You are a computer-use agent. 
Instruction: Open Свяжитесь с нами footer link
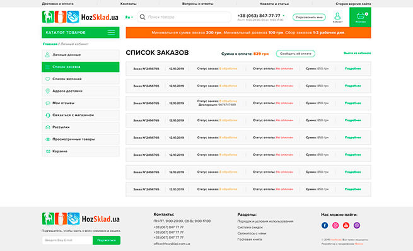[252, 233]
